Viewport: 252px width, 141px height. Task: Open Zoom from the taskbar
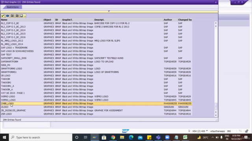pyautogui.click(x=167, y=137)
